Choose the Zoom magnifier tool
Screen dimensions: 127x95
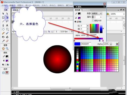[7, 49]
